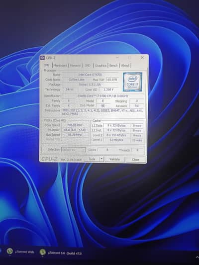Click the Max TDP value 65.0 W

click(112, 80)
